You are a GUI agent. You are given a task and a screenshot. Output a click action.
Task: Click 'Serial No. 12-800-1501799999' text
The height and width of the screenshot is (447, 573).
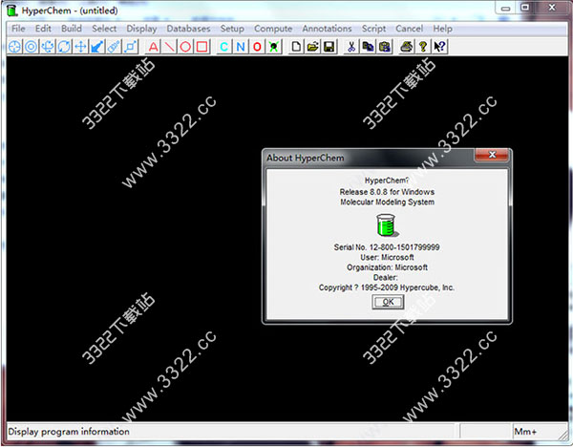(x=387, y=247)
